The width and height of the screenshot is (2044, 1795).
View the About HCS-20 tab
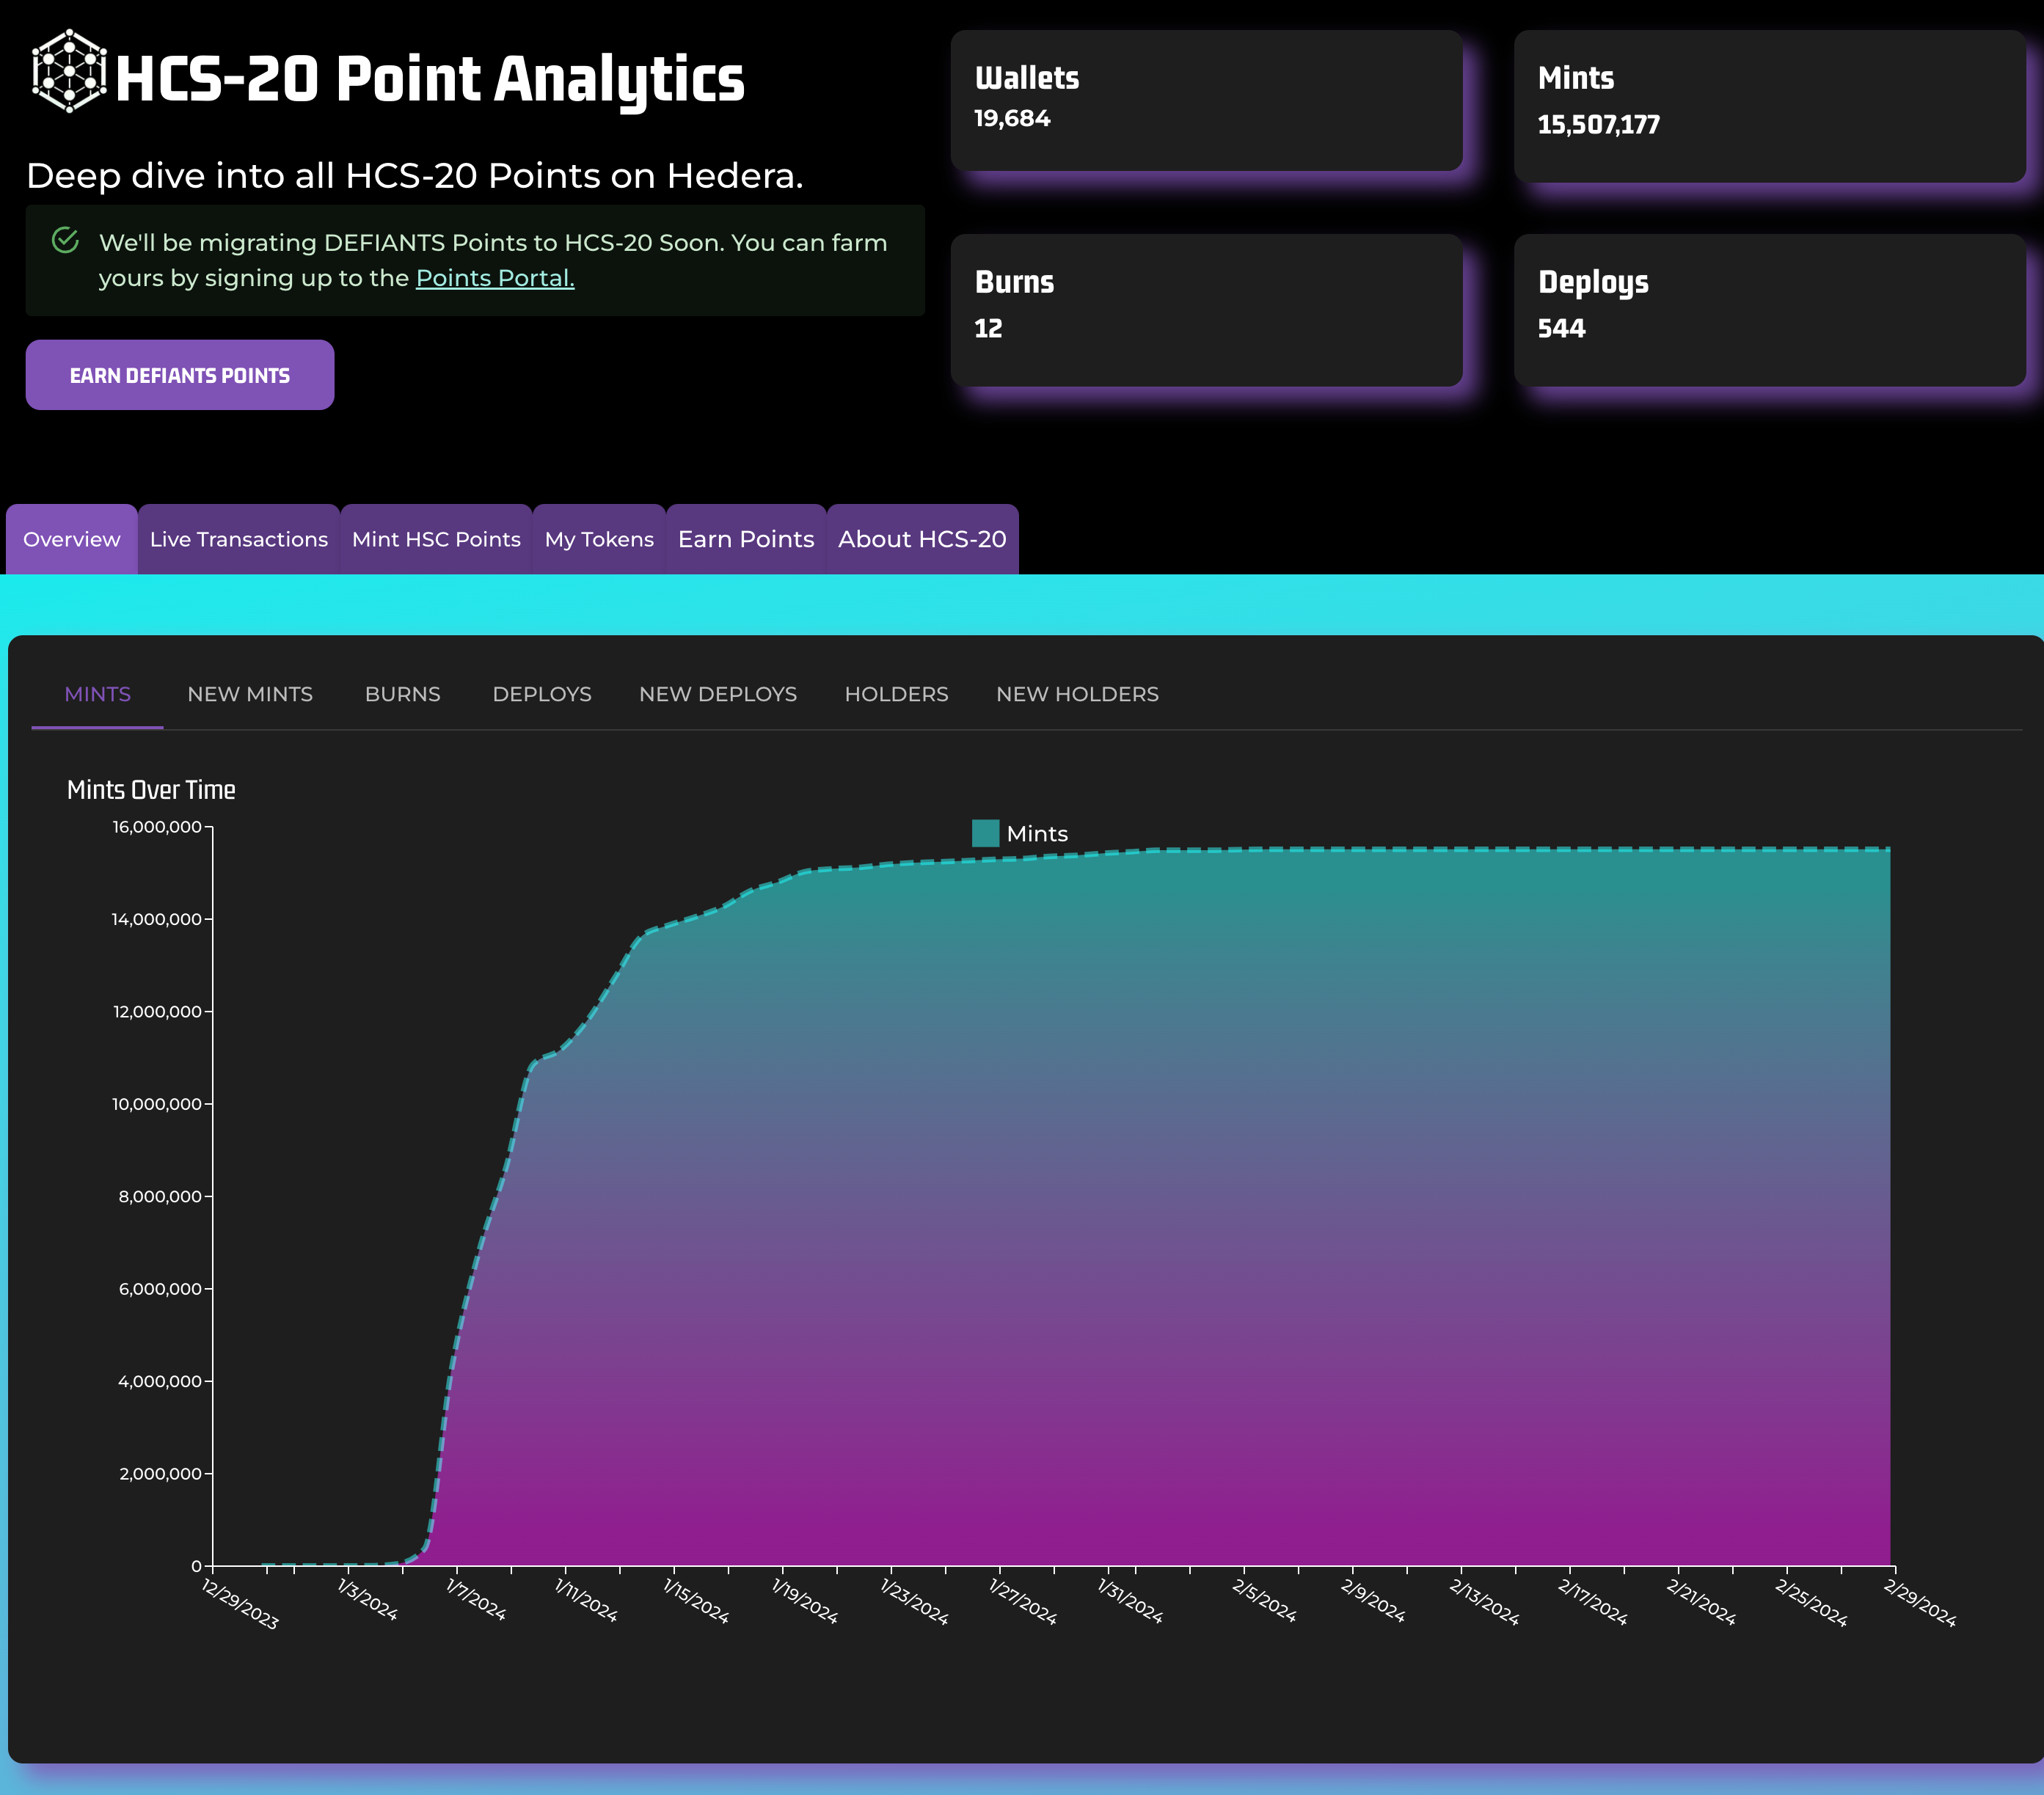921,539
